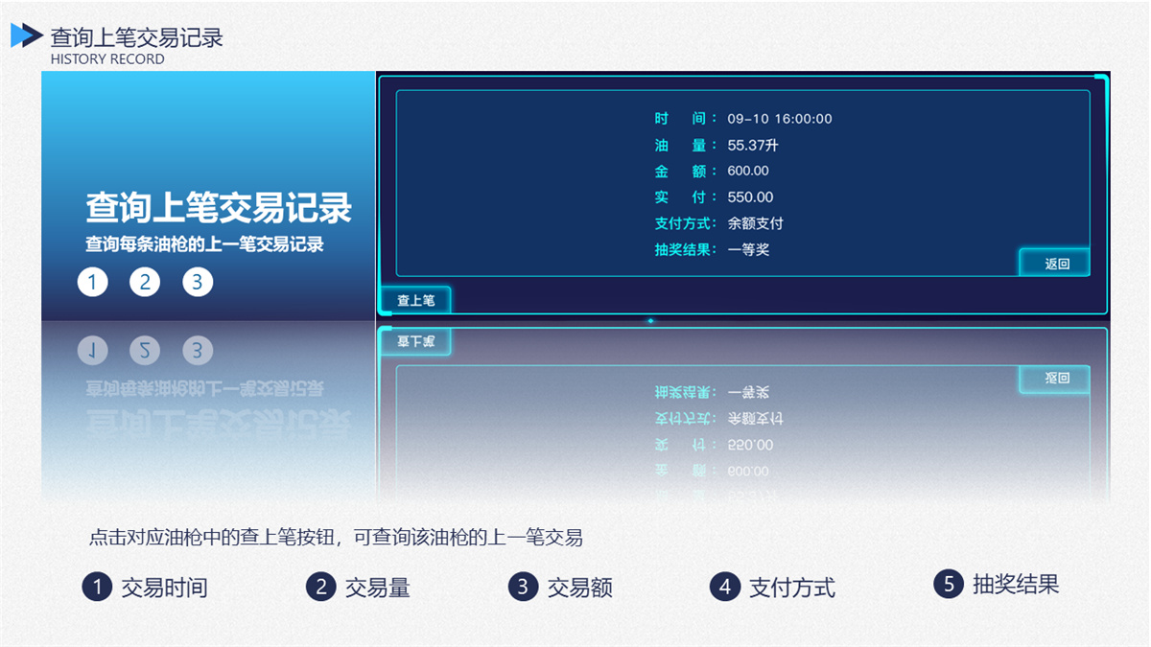Screen dimensions: 1151x647
Task: Click the dark circle 4 beside 支付方式
Action: tap(725, 587)
